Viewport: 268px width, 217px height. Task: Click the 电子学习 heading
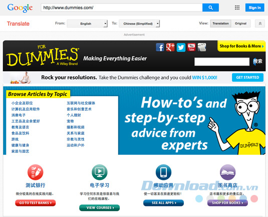coord(100,185)
